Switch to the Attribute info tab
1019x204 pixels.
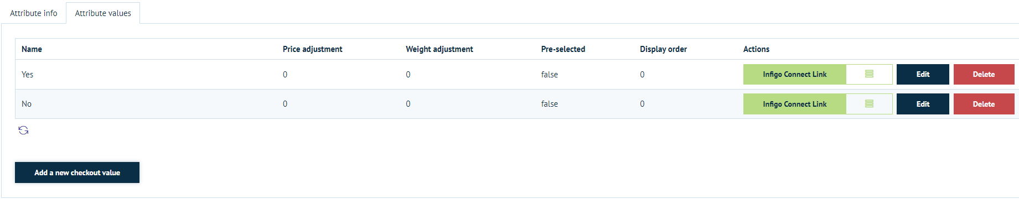34,13
